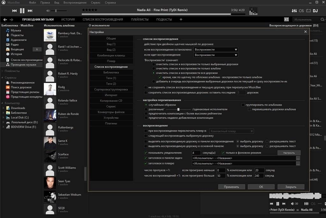The image size is (326, 218).
Task: Open the Воспроизведение menu
Action: pos(75,3)
